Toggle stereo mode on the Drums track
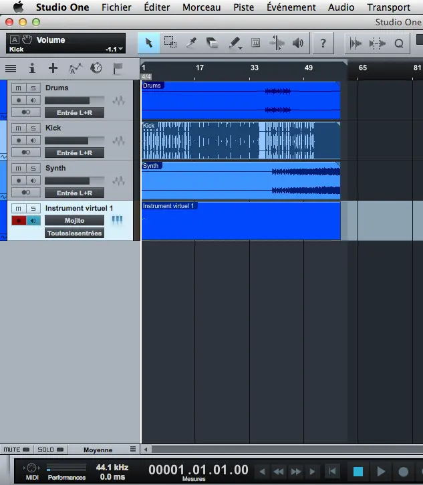Screen dimensions: 423x485 pos(26,112)
